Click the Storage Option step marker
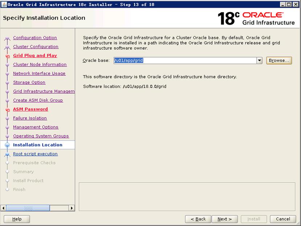The height and width of the screenshot is (226, 301). click(7, 83)
